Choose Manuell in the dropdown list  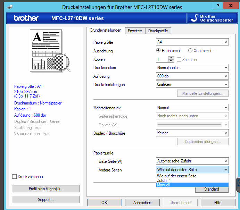tap(192, 185)
